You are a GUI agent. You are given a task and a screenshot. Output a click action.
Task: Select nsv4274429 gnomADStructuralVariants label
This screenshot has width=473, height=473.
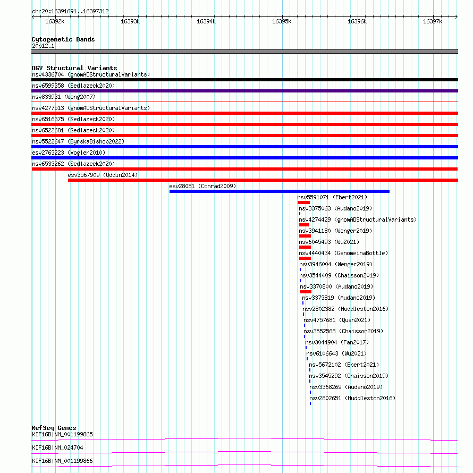pos(358,219)
